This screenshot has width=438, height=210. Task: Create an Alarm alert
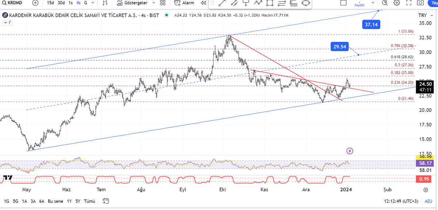(184, 3)
